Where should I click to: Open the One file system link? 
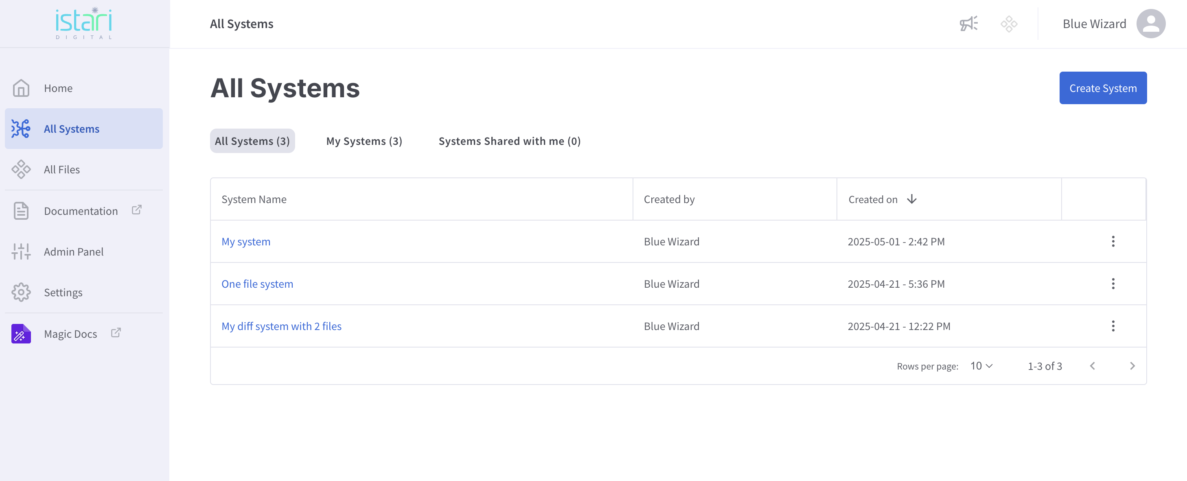(257, 284)
